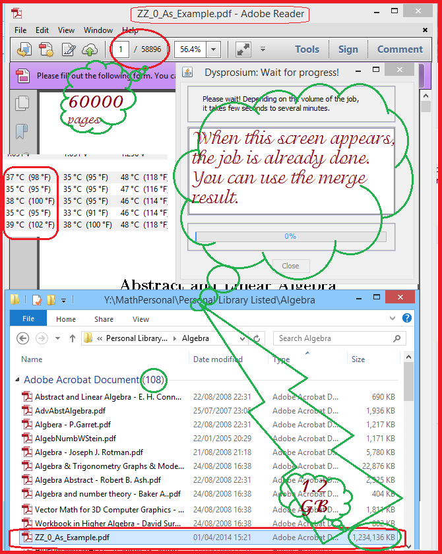Viewport: 442px width, 554px height.
Task: Click PDF icon of Abstract and Linear Algebra file
Action: 27,397
